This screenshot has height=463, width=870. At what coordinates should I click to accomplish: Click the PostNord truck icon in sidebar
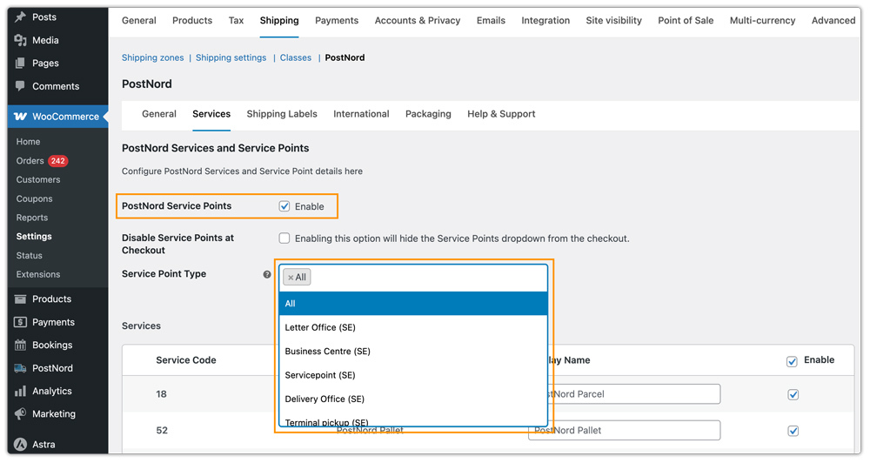click(21, 368)
